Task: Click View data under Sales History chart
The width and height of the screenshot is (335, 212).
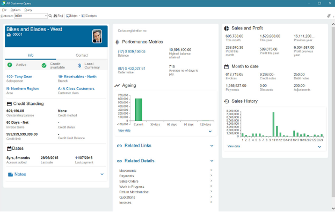Action: (234, 146)
